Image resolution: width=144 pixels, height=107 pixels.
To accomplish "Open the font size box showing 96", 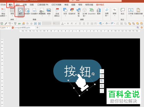I will tap(56, 23).
